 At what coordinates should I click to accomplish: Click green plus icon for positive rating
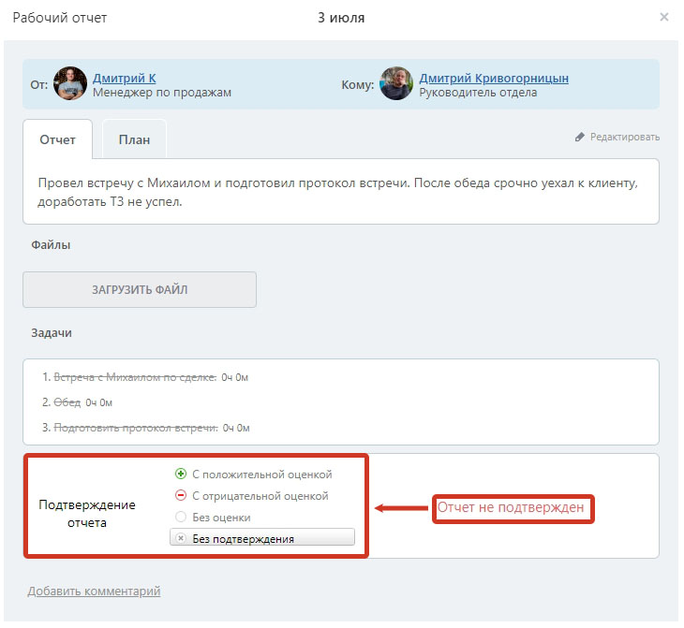pyautogui.click(x=181, y=474)
